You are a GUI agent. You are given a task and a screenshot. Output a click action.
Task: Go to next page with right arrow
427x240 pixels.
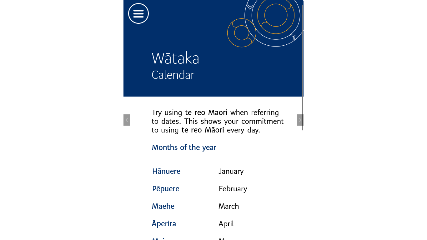click(x=300, y=120)
